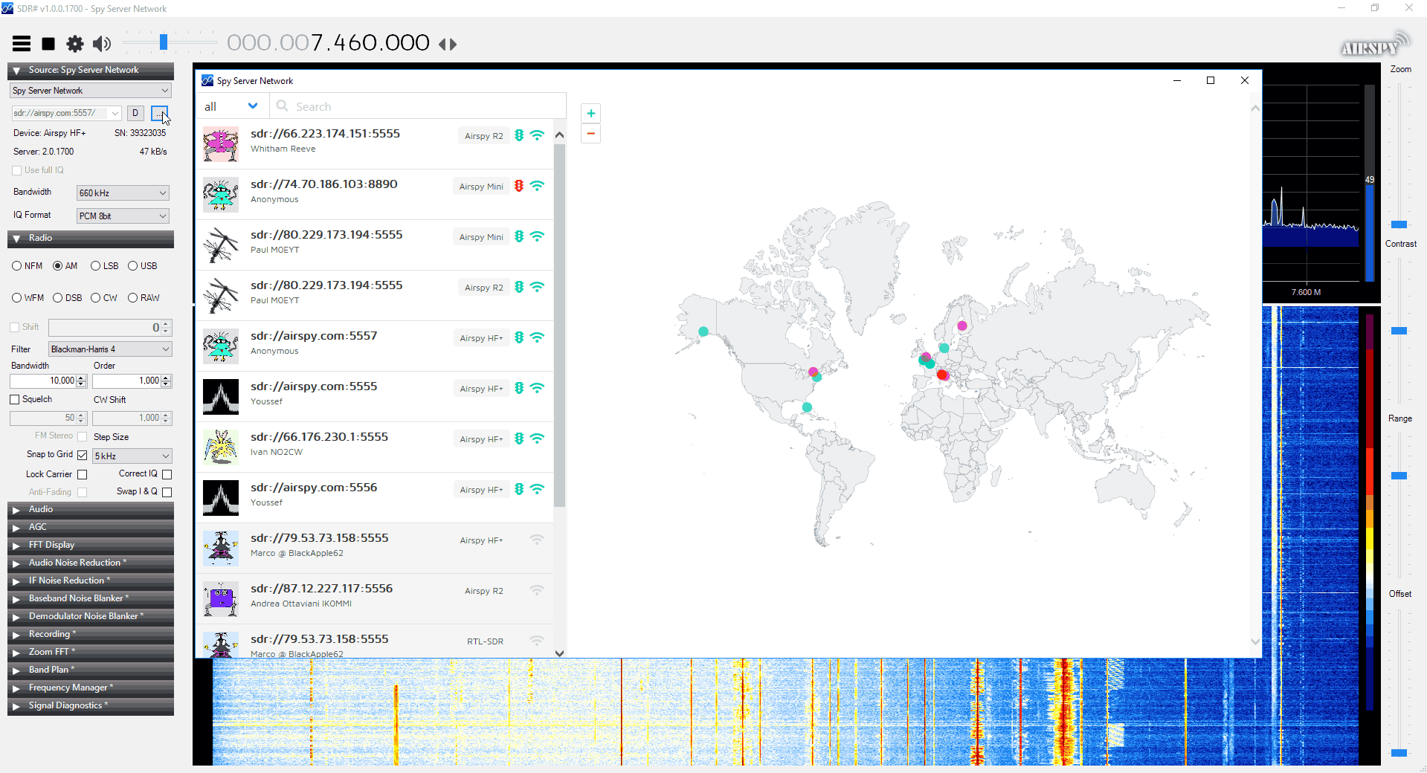Click green status icon for airspy.com:5557

(x=519, y=337)
